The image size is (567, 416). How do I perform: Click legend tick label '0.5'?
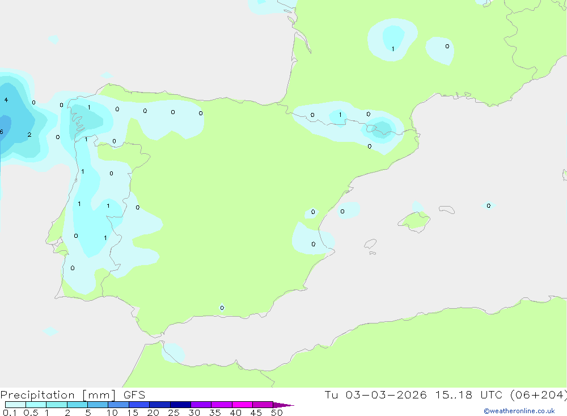pyautogui.click(x=31, y=413)
